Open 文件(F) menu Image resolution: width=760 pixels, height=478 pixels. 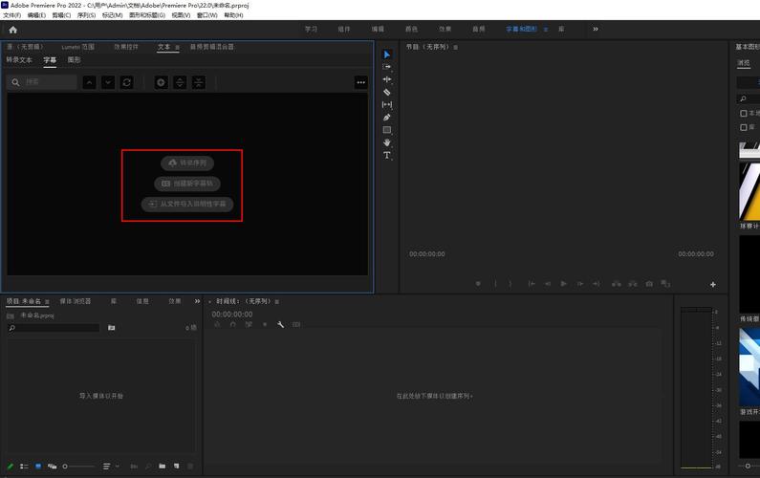click(x=11, y=15)
